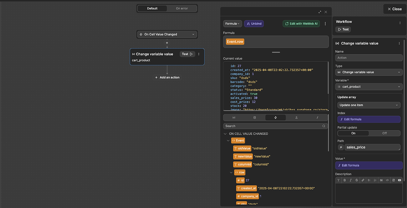407x208 pixels.
Task: Open the variables tab icon in formula explorer
Action: (x=234, y=118)
